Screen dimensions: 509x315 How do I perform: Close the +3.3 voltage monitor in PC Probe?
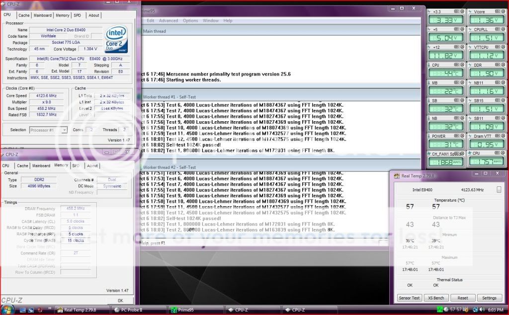point(462,11)
